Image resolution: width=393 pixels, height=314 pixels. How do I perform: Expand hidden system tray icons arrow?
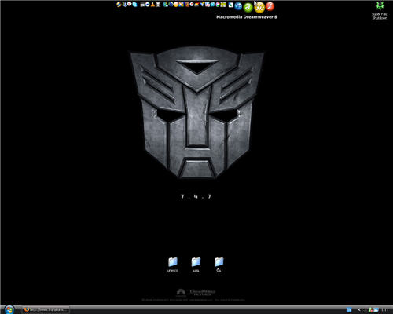pos(359,309)
